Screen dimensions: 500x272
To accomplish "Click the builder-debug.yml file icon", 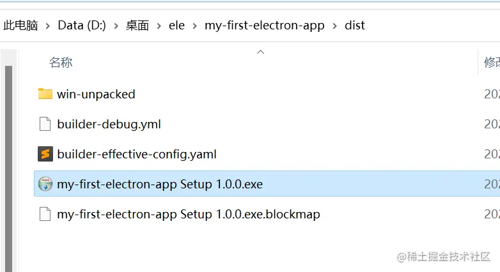I will [x=45, y=125].
